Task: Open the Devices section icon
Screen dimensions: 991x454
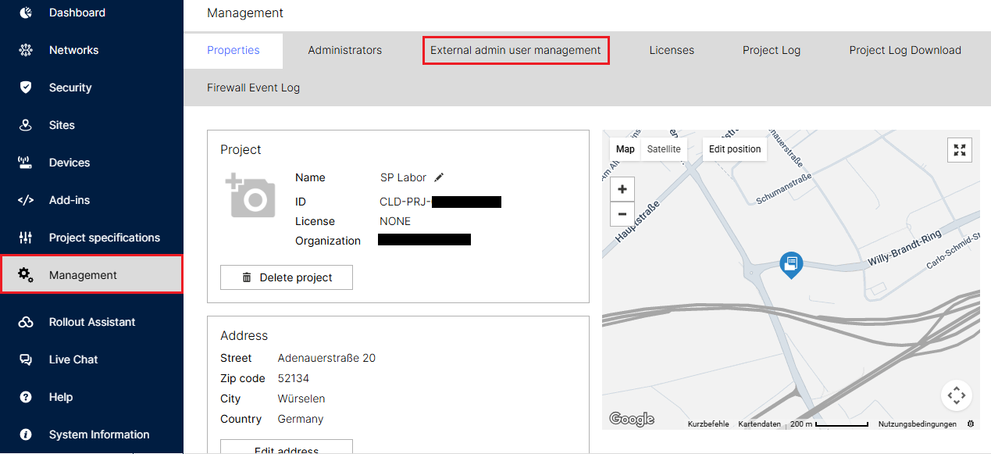Action: point(24,163)
